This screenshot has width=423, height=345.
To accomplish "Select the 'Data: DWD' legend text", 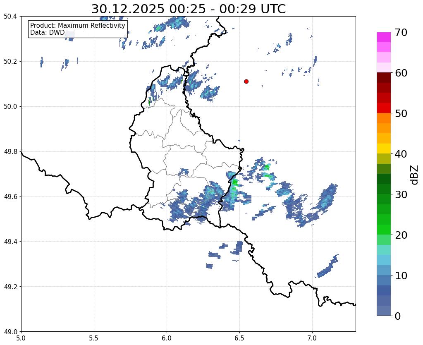I will tap(48, 33).
